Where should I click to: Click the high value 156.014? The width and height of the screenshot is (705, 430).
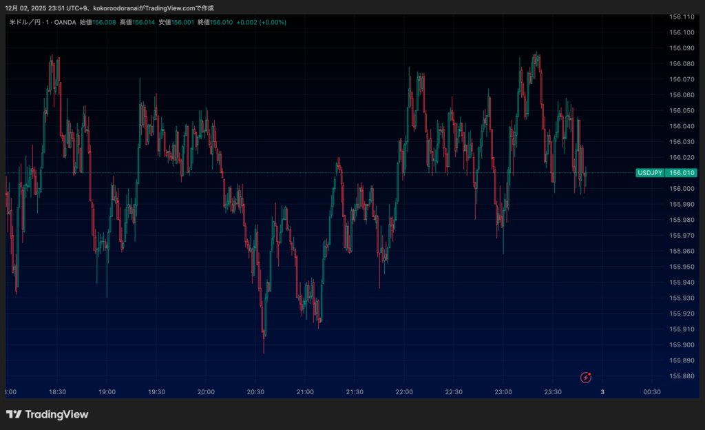click(144, 22)
